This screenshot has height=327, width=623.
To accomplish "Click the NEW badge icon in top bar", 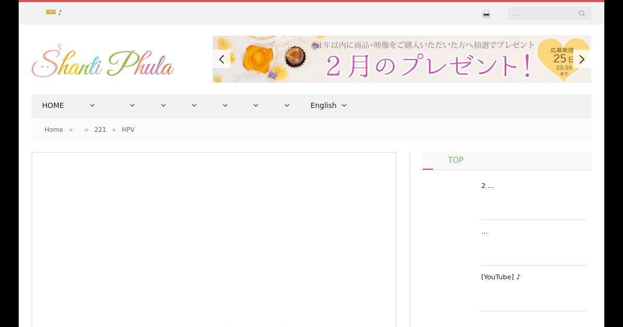I will [x=51, y=12].
